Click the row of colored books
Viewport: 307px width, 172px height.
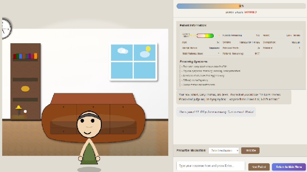(x=25, y=56)
